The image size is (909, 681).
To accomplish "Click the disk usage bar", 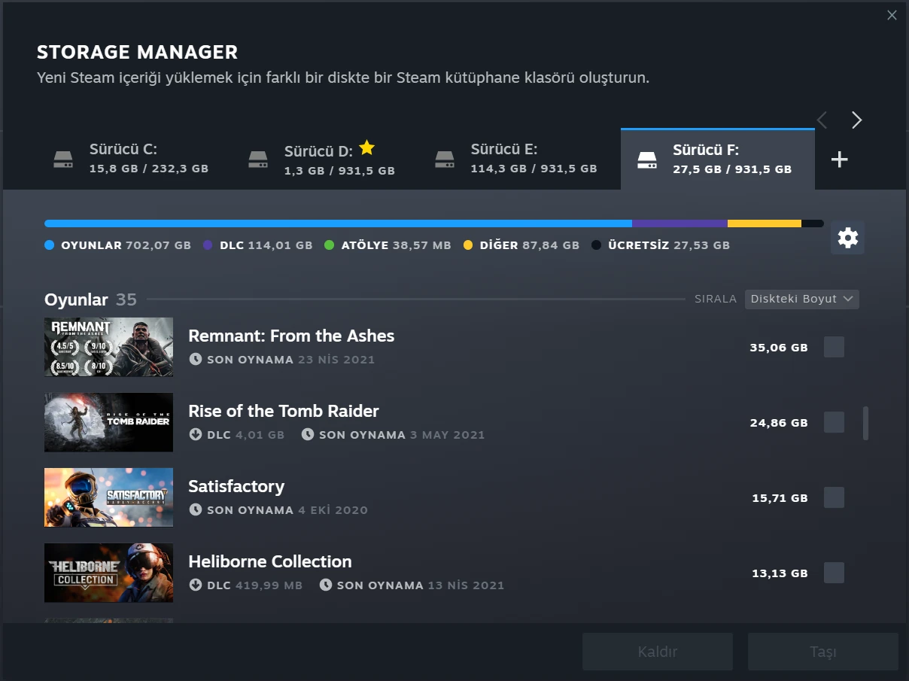I will (x=434, y=223).
